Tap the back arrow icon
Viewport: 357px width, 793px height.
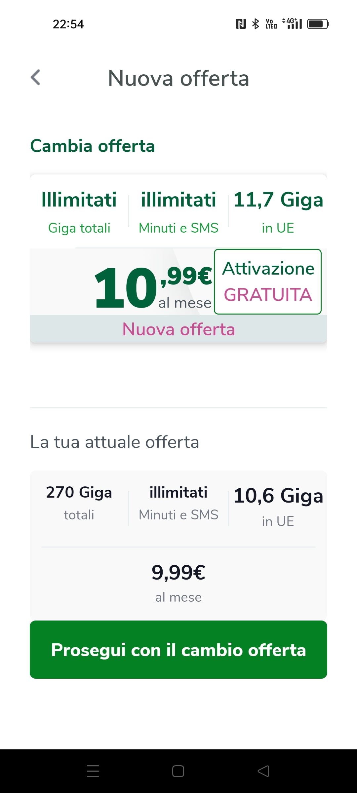[36, 78]
